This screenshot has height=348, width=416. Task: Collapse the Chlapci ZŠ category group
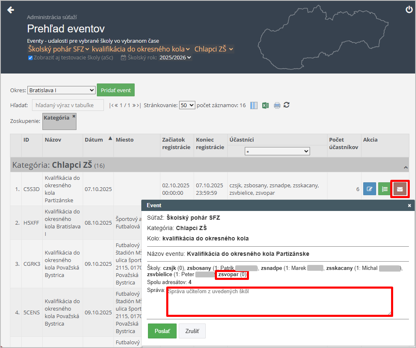(x=406, y=167)
